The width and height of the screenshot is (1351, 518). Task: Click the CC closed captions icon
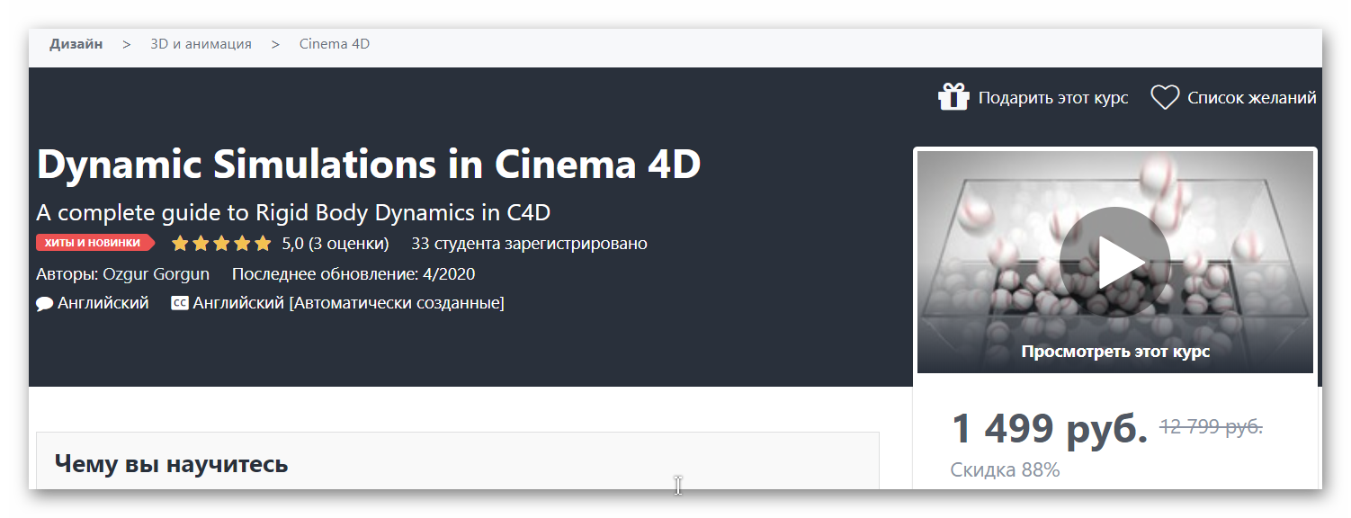(x=178, y=302)
